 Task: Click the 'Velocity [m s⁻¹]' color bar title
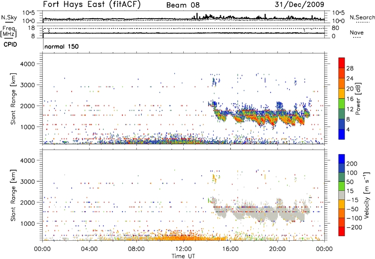click(367, 195)
